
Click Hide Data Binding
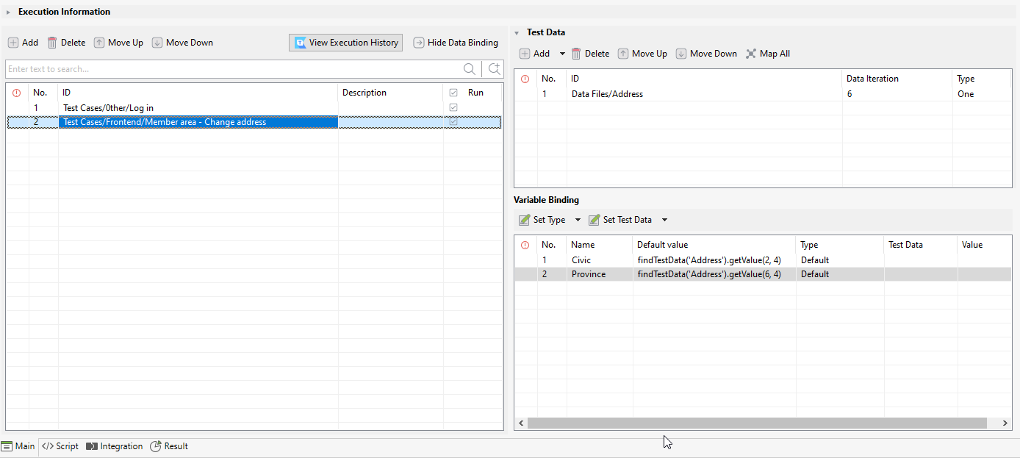point(456,42)
